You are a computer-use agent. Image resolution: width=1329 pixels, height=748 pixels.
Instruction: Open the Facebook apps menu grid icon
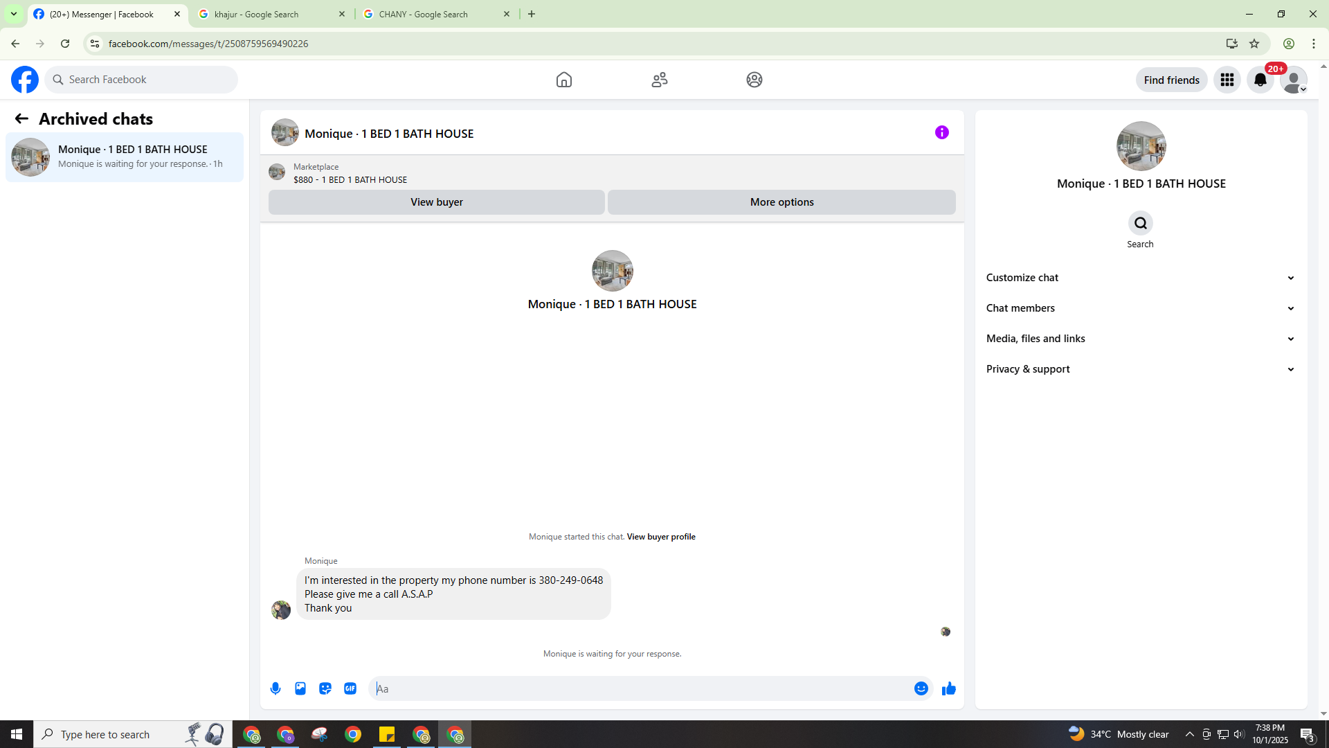[1227, 80]
